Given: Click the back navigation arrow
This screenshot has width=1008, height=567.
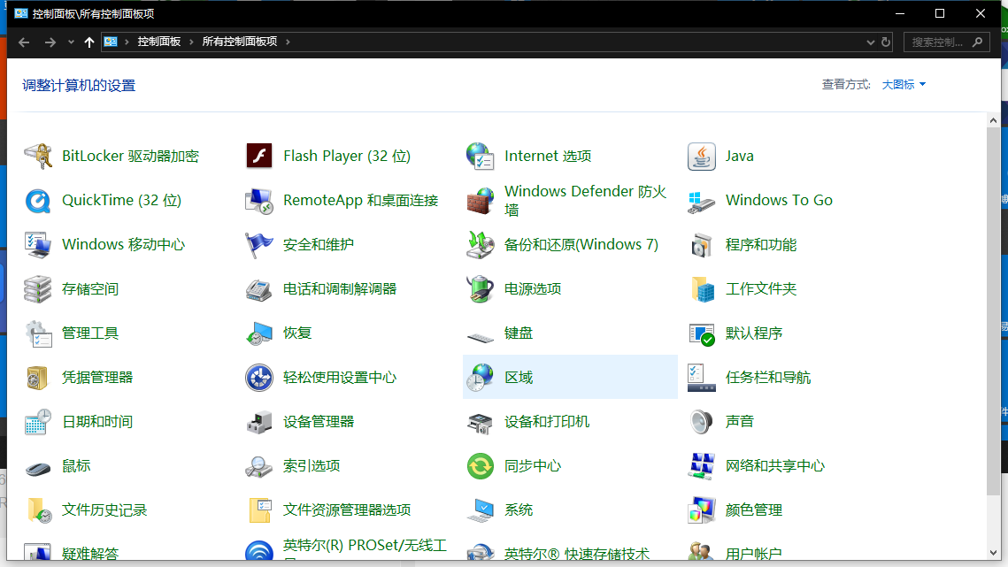Looking at the screenshot, I should coord(25,42).
